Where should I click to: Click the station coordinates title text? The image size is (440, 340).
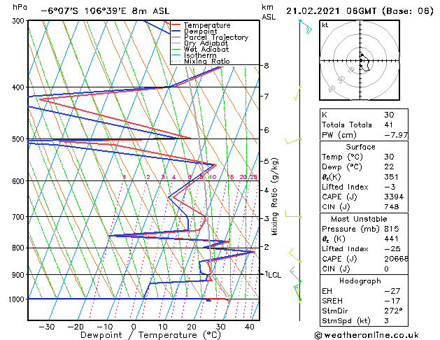click(x=105, y=11)
